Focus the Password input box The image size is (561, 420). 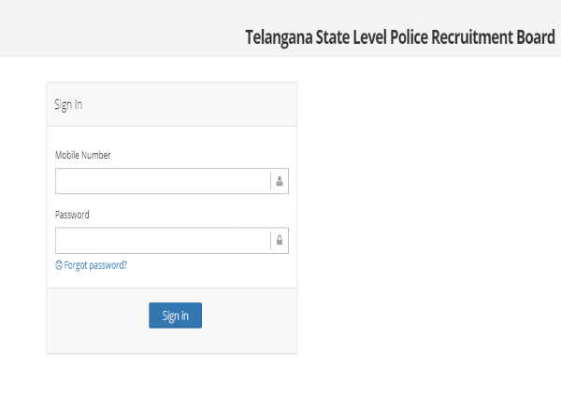(163, 241)
